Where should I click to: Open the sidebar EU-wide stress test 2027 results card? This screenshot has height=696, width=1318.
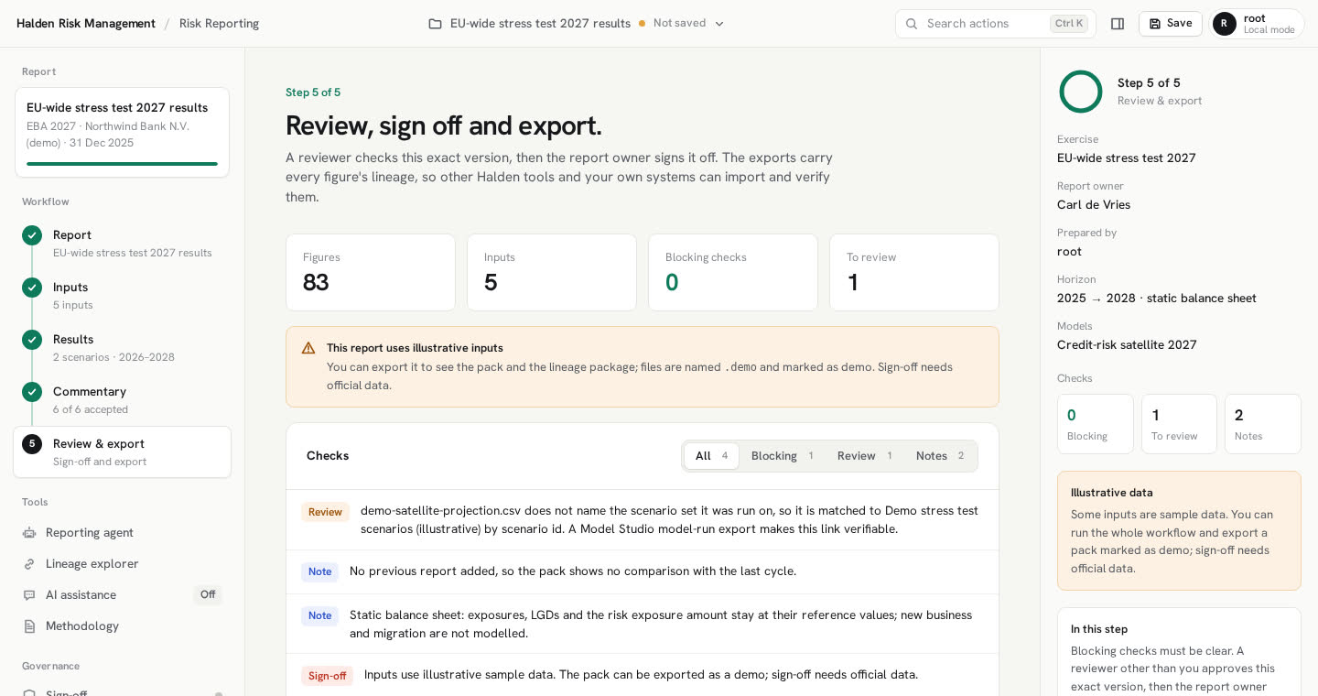click(122, 132)
